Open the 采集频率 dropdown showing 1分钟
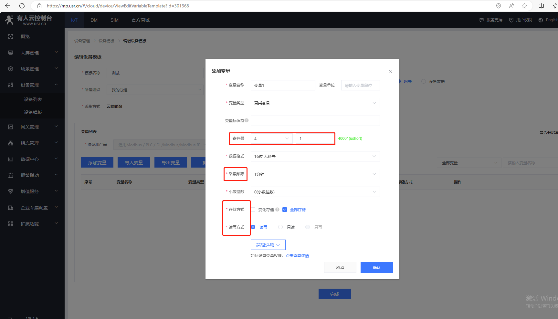 (x=315, y=174)
